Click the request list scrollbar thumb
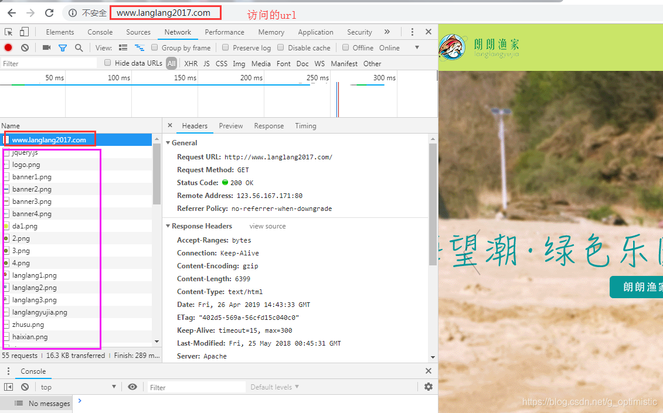This screenshot has height=413, width=663. (157, 174)
